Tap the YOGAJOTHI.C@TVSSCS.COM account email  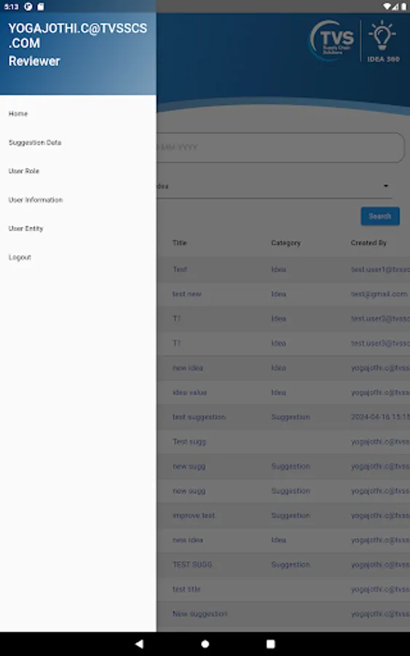click(78, 36)
